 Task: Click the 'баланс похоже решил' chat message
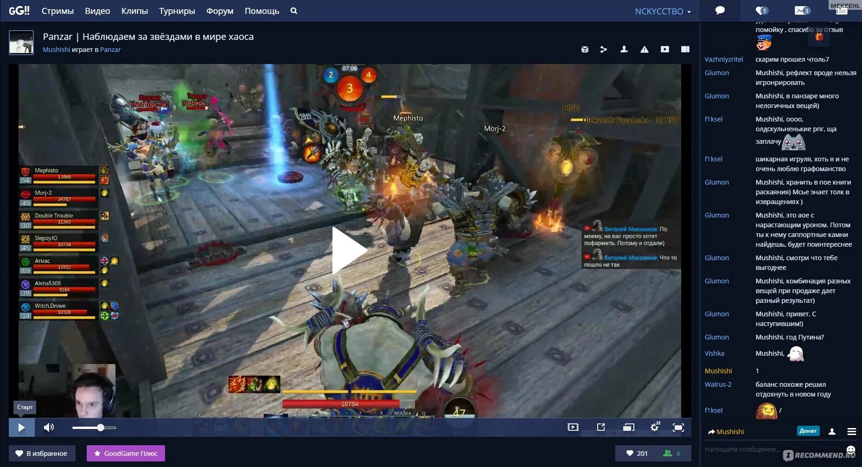[x=793, y=389]
